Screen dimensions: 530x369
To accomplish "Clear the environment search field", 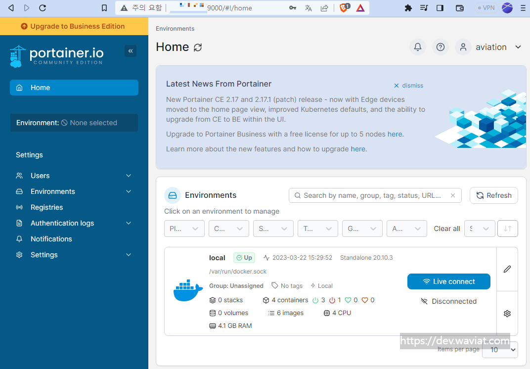I will [453, 195].
